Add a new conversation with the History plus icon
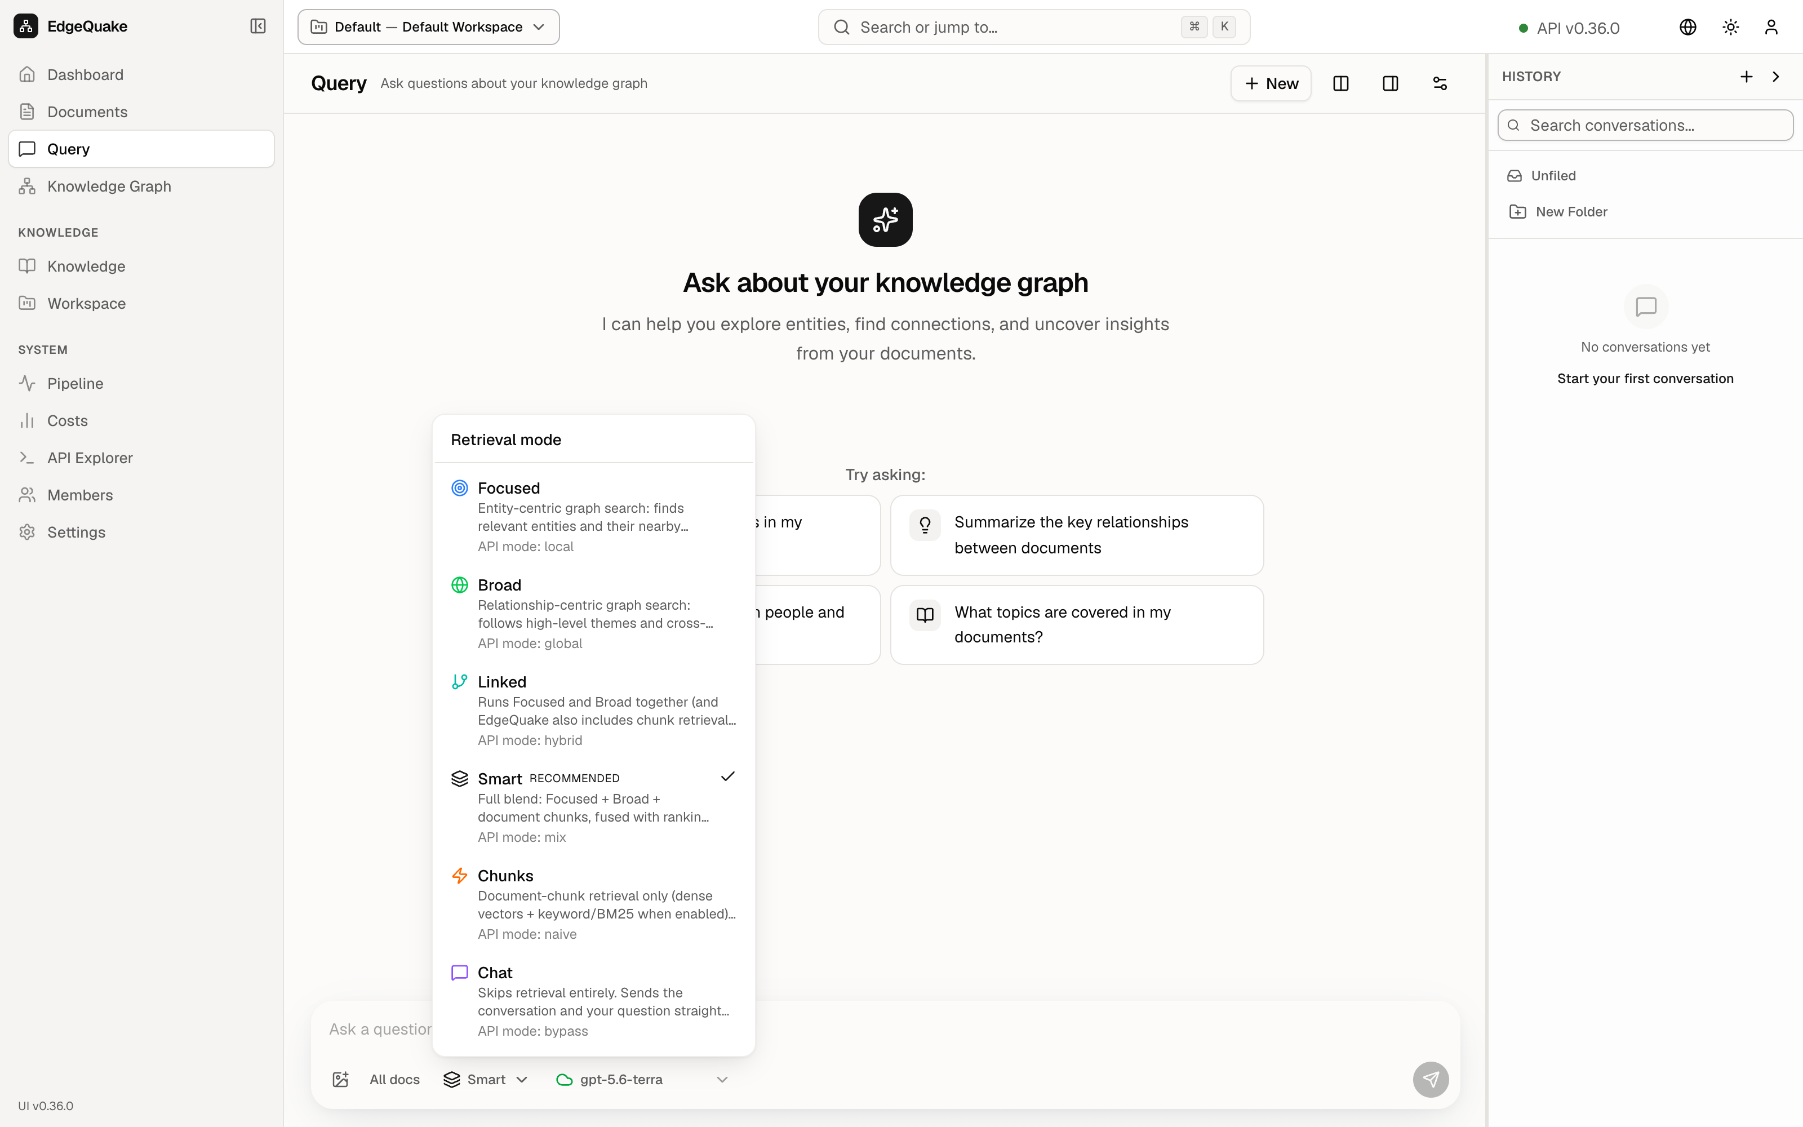The image size is (1803, 1127). click(x=1746, y=77)
